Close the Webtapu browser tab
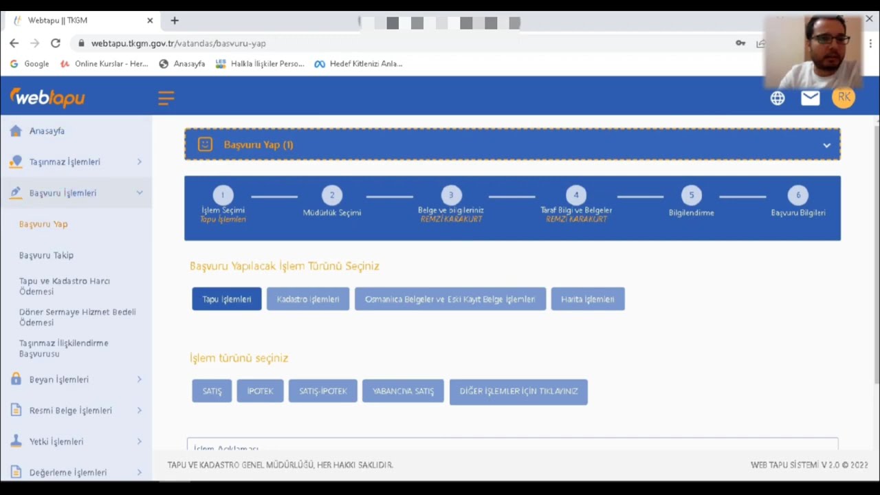Image resolution: width=880 pixels, height=495 pixels. [x=150, y=21]
